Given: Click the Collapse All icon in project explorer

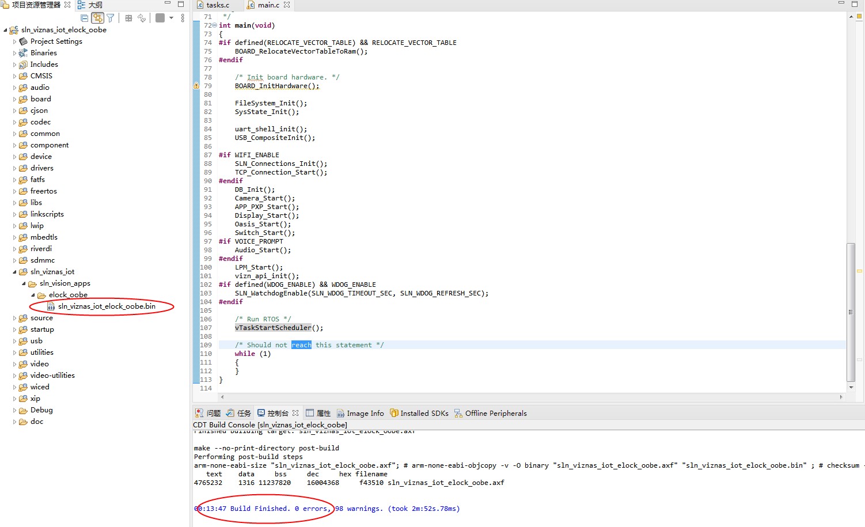Looking at the screenshot, I should coord(85,18).
